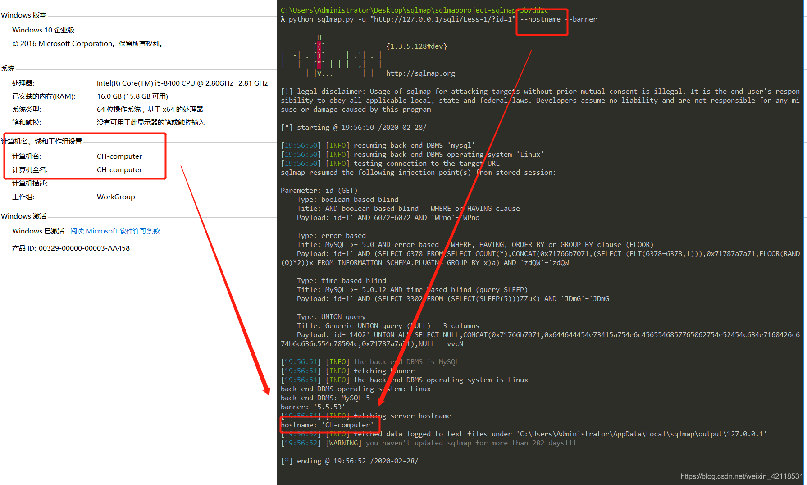This screenshot has height=485, width=807.
Task: Click the back-end DBMS operating system: Linux line
Action: (356, 389)
